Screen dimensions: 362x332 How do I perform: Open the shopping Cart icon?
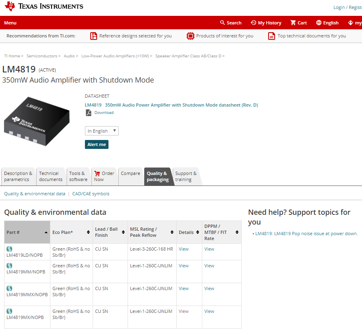tap(293, 23)
